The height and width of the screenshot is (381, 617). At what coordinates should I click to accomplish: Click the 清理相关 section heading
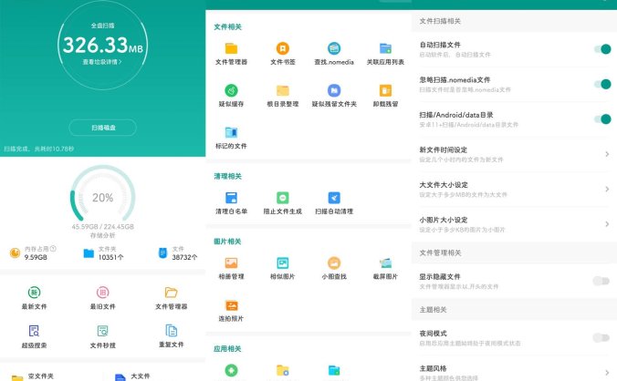coord(228,176)
